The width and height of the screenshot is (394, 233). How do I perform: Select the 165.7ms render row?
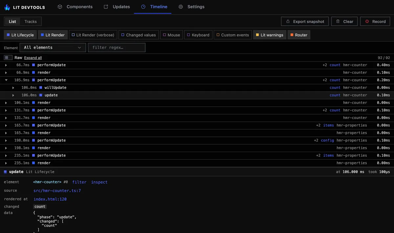click(x=197, y=133)
